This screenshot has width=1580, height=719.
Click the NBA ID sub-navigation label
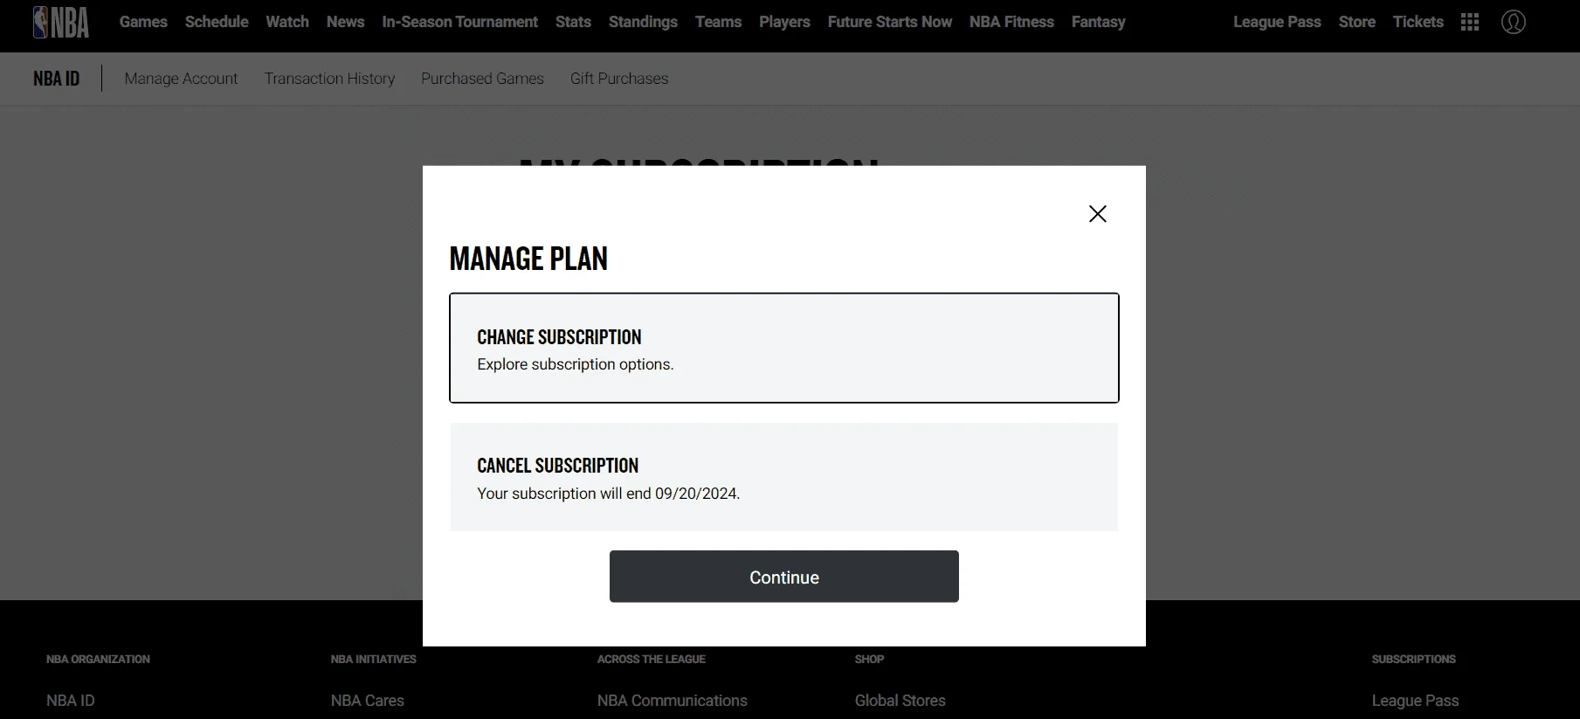(x=57, y=79)
